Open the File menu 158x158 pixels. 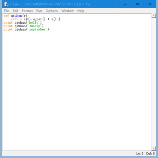tap(6, 11)
